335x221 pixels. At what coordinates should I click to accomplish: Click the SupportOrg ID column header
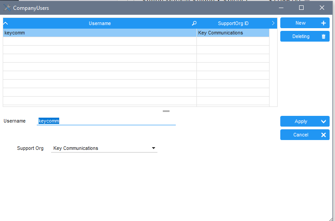(233, 23)
